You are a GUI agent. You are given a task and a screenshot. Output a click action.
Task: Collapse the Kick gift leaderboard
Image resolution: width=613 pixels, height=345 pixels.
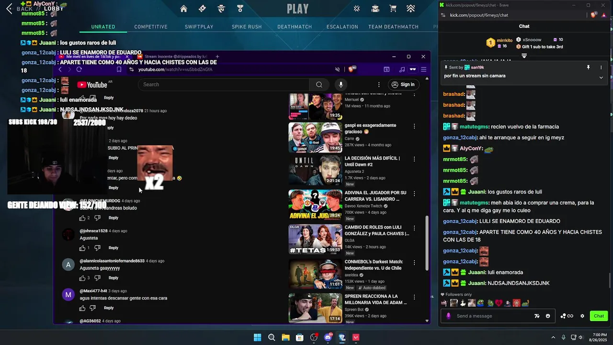pyautogui.click(x=524, y=56)
